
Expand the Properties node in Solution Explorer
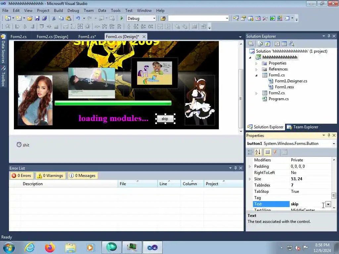257,63
